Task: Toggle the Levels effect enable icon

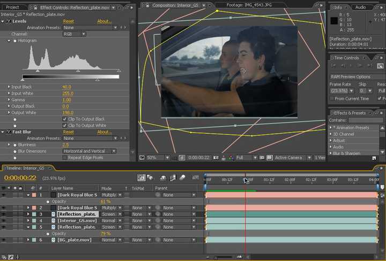Action: pos(9,21)
